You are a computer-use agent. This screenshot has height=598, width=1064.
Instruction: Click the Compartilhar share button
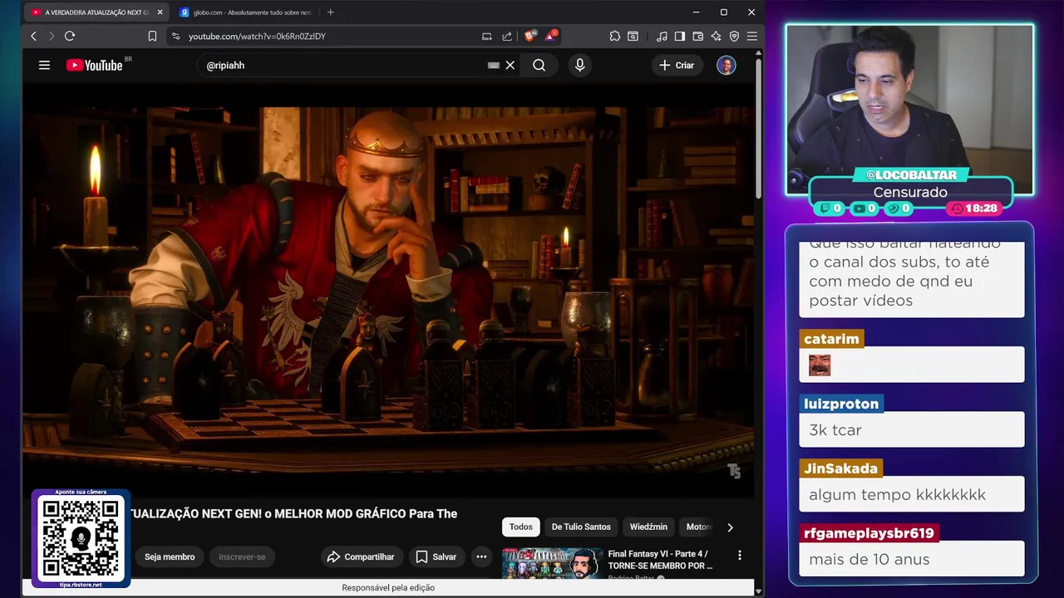tap(361, 556)
